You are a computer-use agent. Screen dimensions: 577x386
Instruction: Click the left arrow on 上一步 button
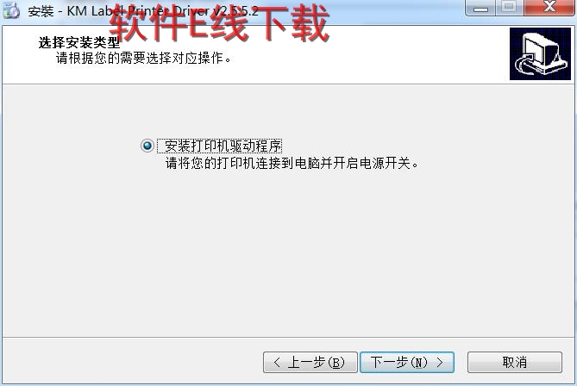[x=277, y=363]
